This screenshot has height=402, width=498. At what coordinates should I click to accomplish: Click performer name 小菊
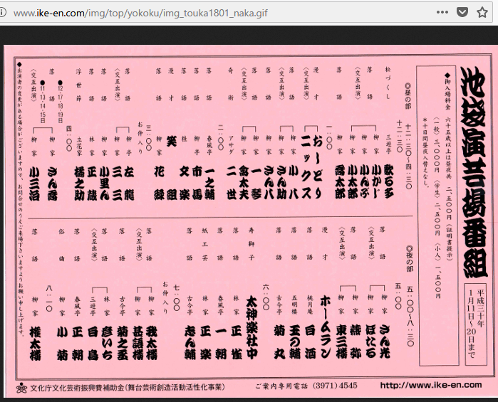point(62,343)
